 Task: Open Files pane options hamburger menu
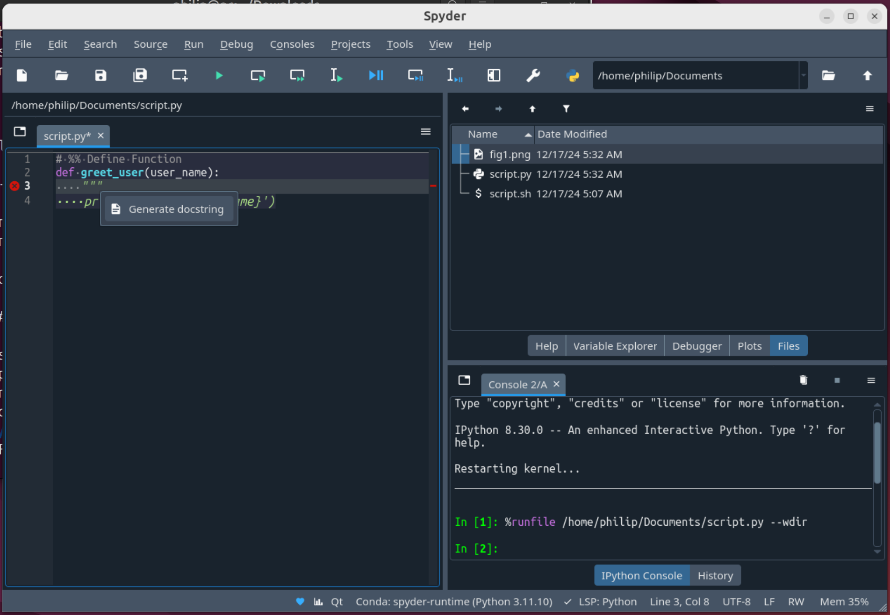(869, 109)
